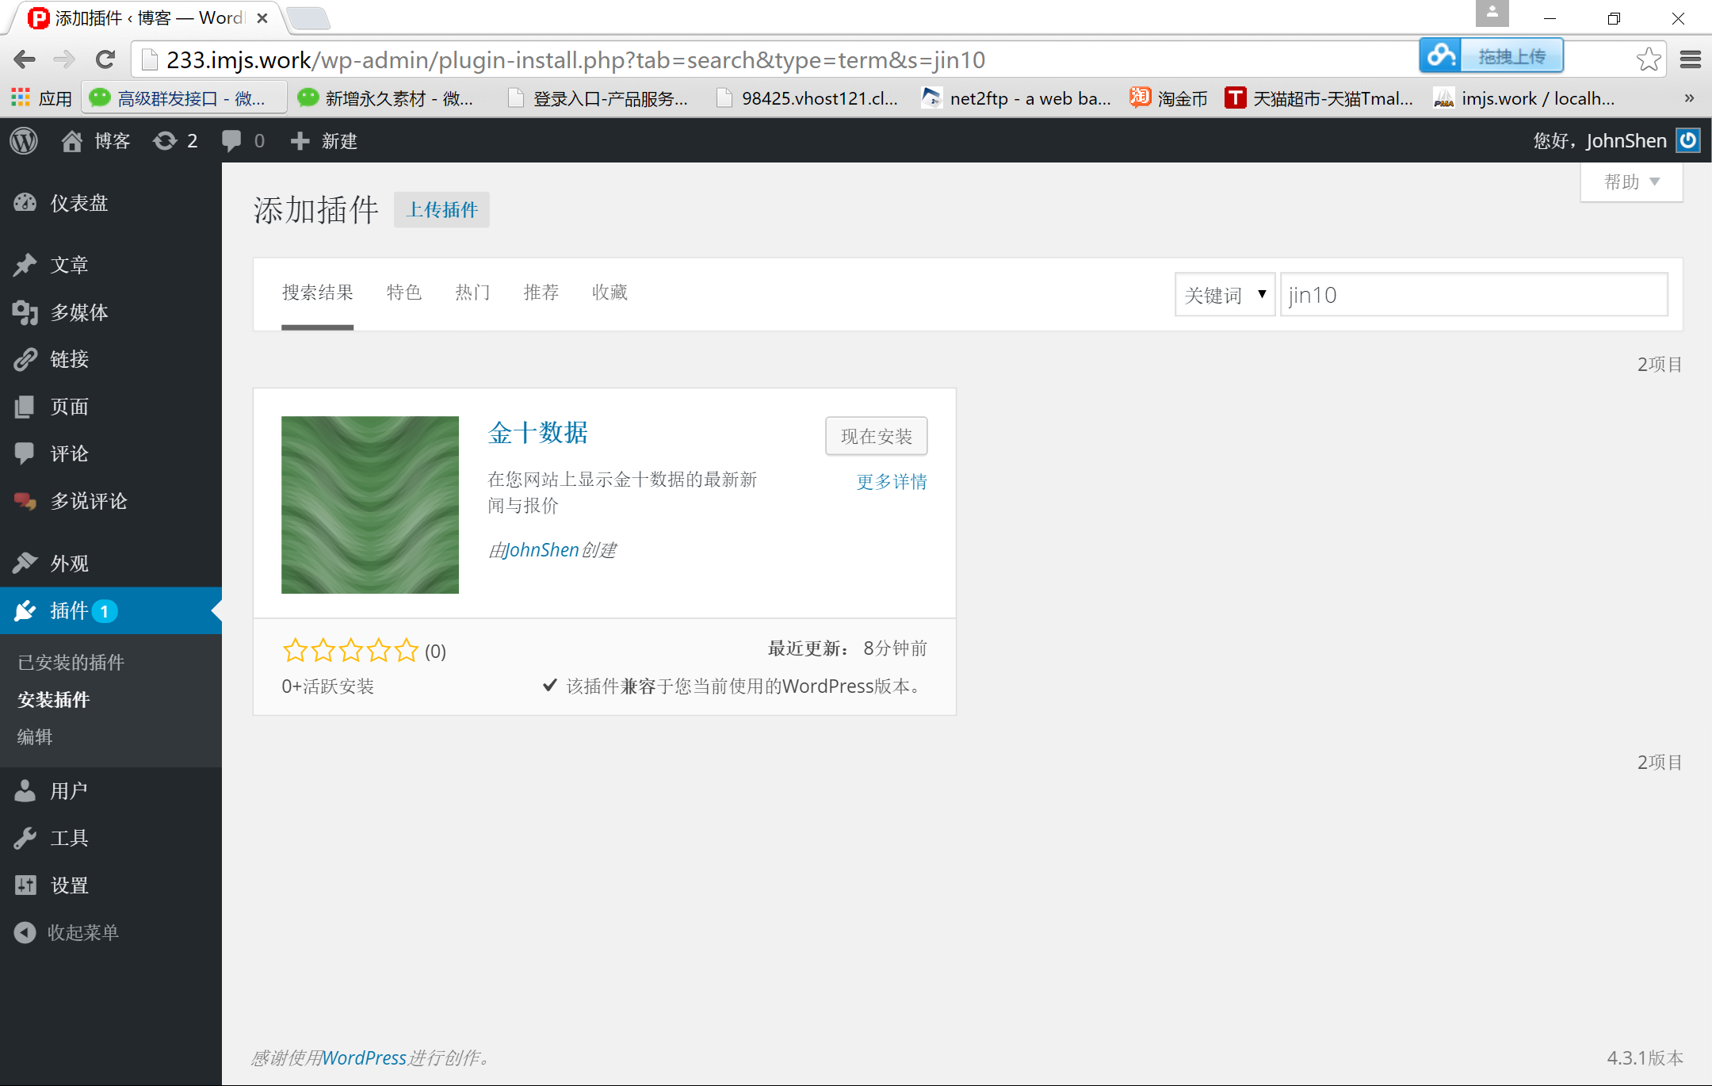Expand the 帮助 help panel
The image size is (1712, 1086).
(1631, 182)
